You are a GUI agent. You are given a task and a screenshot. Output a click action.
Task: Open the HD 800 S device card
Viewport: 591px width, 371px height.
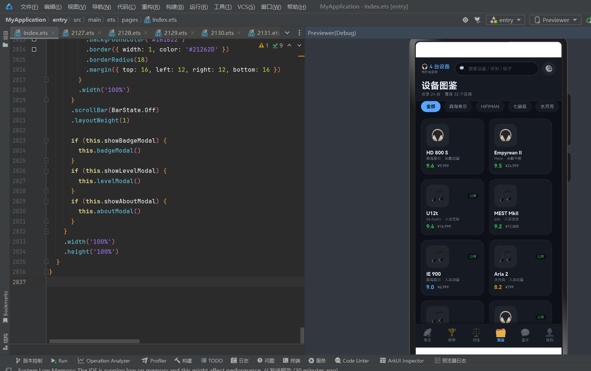click(x=453, y=146)
